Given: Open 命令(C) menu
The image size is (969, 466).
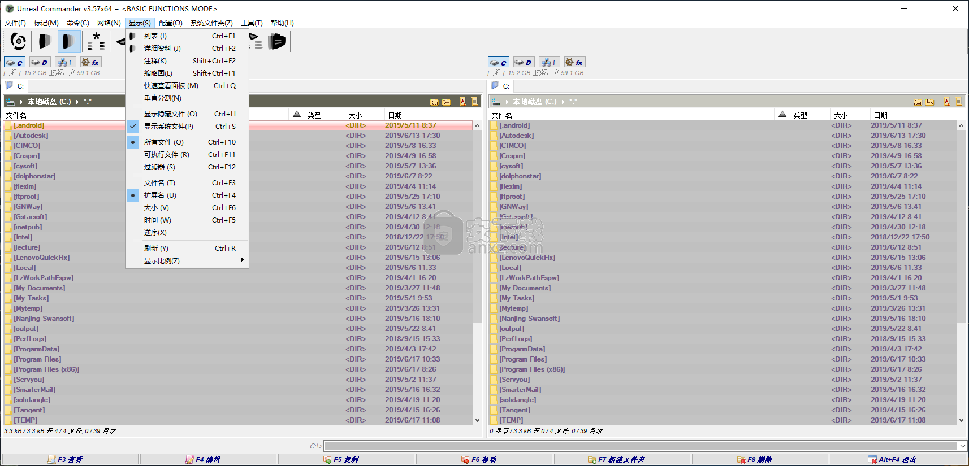Looking at the screenshot, I should click(x=78, y=23).
